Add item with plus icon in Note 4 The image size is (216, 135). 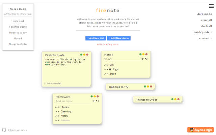click(x=142, y=59)
